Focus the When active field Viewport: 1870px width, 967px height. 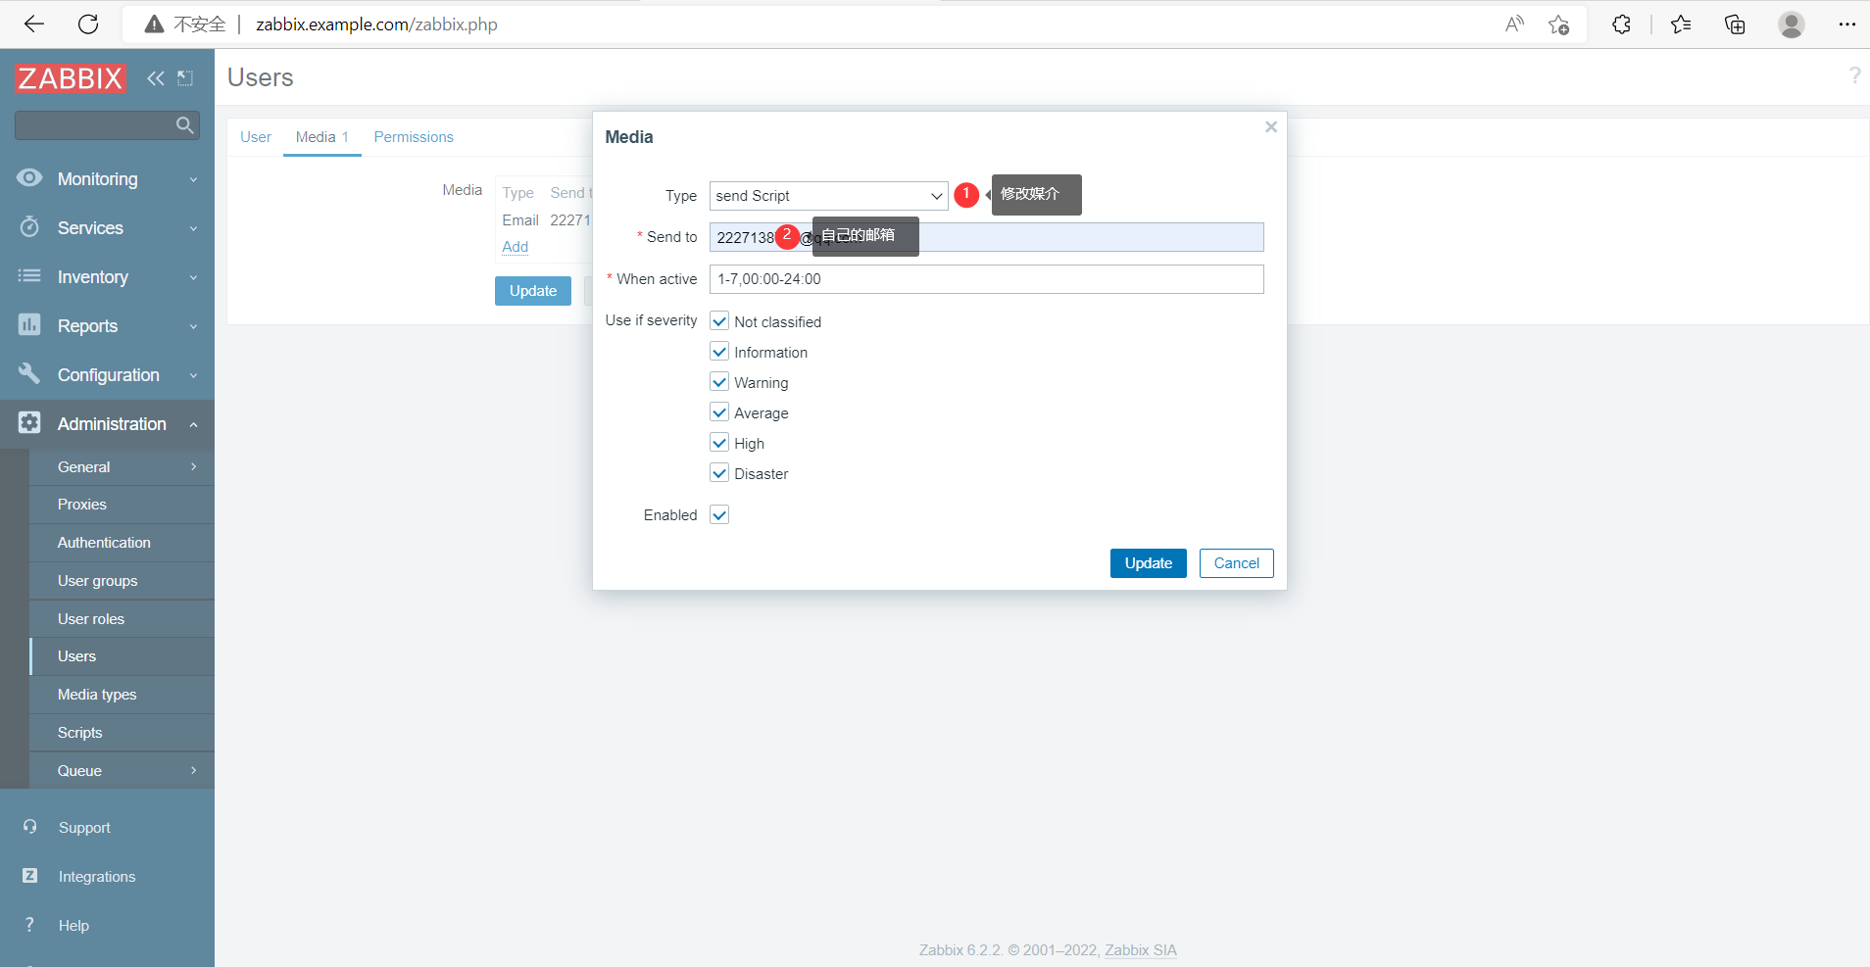point(987,279)
